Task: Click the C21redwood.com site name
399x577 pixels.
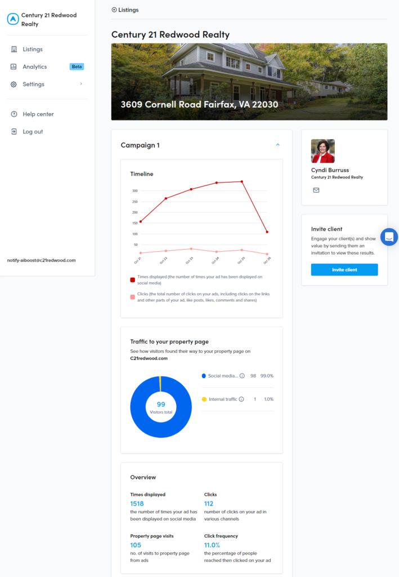Action: [x=149, y=358]
